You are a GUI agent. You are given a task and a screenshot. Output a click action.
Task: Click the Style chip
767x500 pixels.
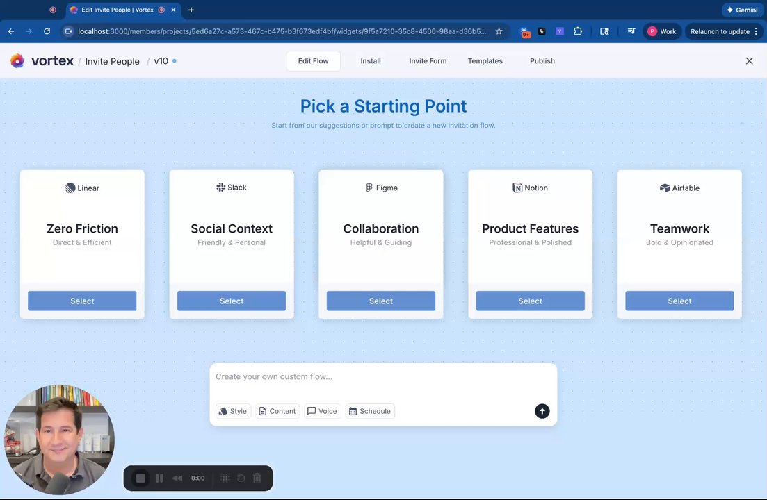pyautogui.click(x=234, y=411)
